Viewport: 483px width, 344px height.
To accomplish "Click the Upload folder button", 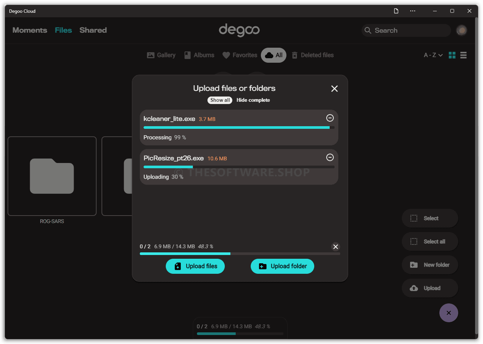I will (x=282, y=266).
